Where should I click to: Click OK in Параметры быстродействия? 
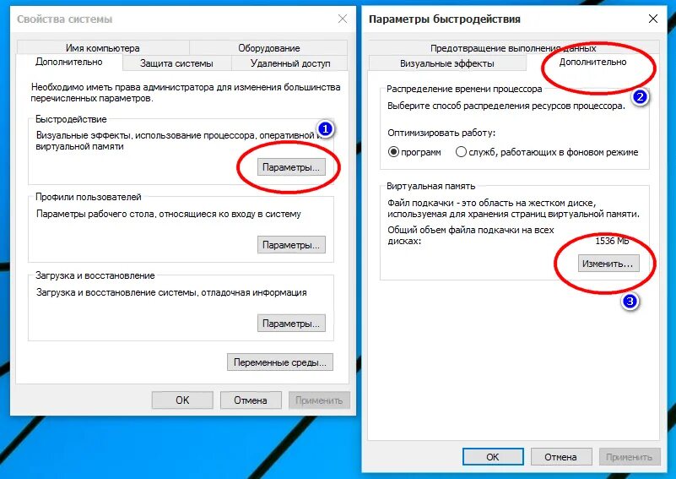click(x=493, y=456)
